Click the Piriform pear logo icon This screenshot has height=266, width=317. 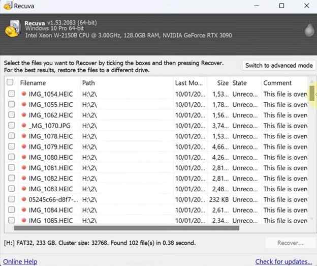pos(309,29)
